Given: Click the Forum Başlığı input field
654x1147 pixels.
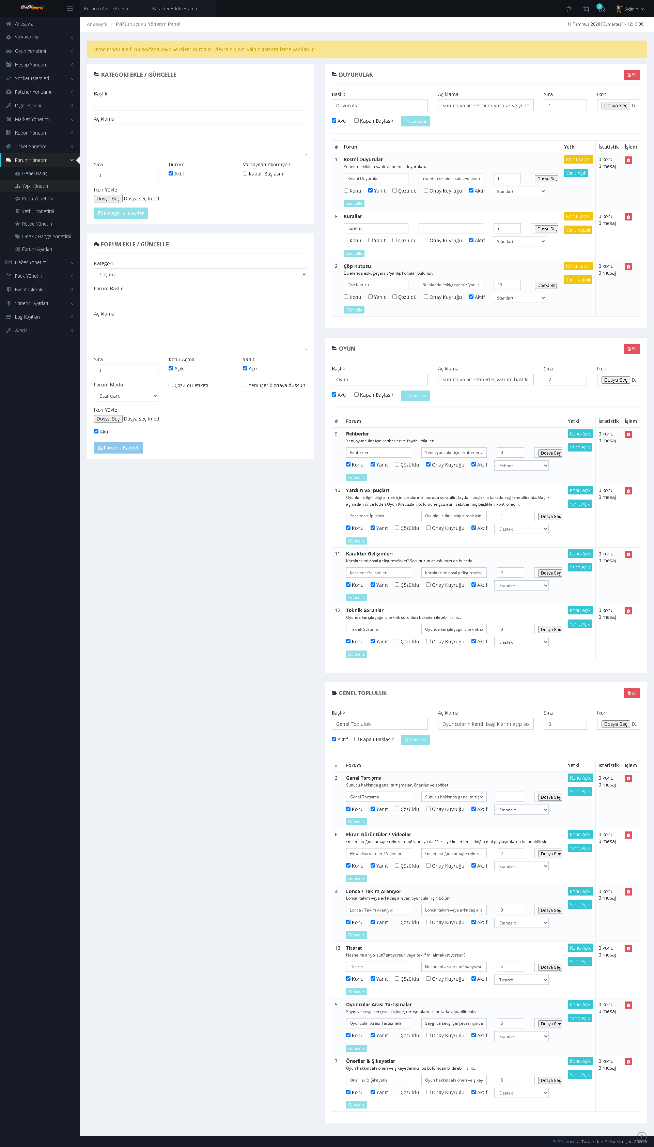Looking at the screenshot, I should click(200, 300).
